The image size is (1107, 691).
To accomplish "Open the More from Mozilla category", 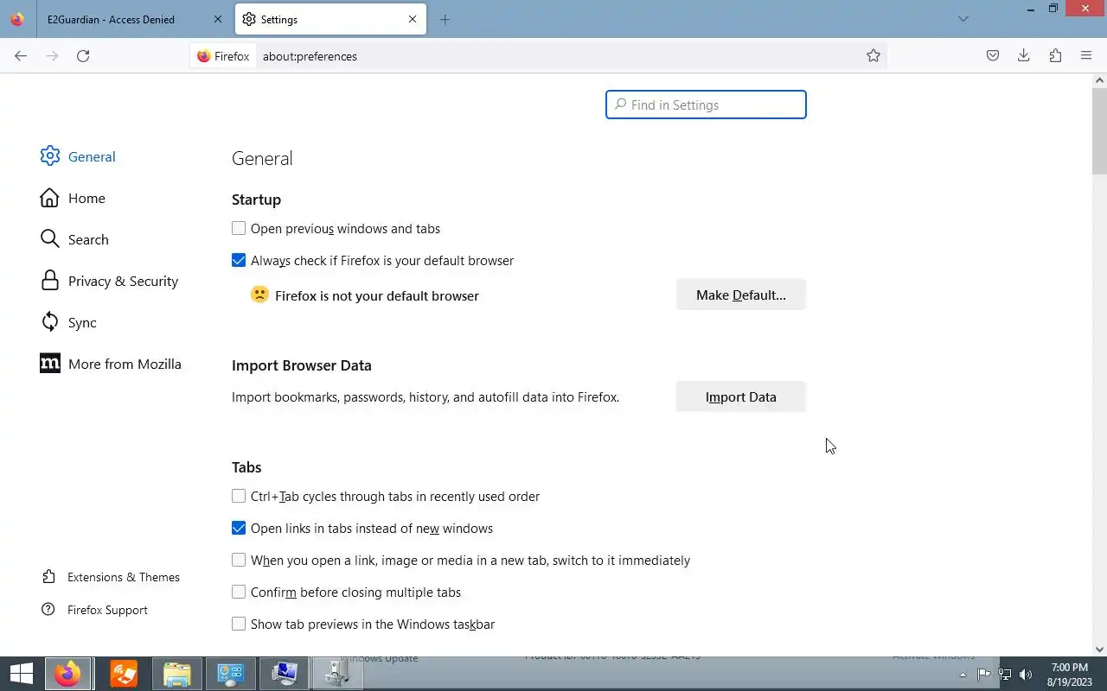I will (x=125, y=364).
